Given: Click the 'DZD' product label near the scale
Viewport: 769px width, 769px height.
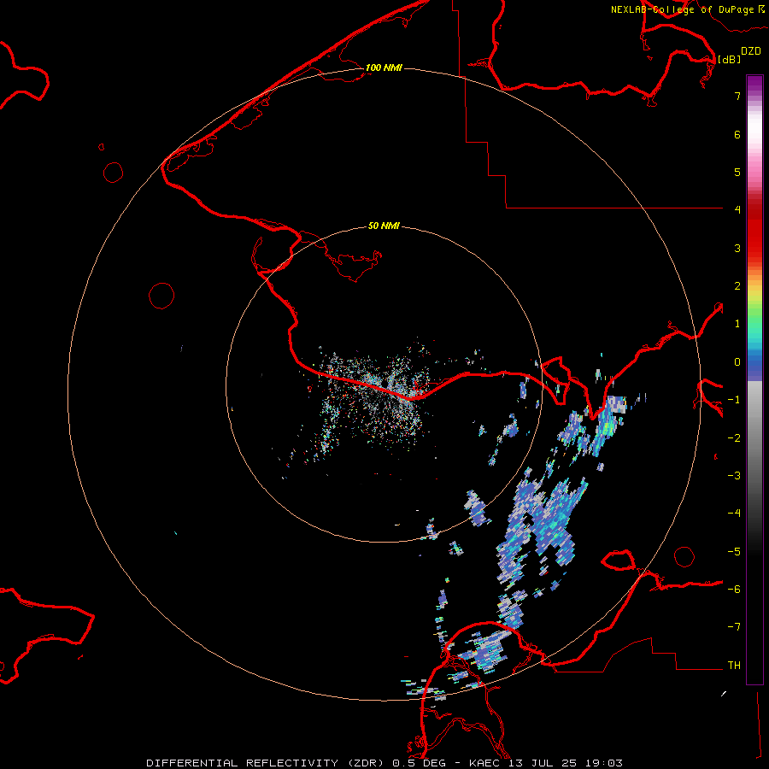Looking at the screenshot, I should (x=751, y=51).
